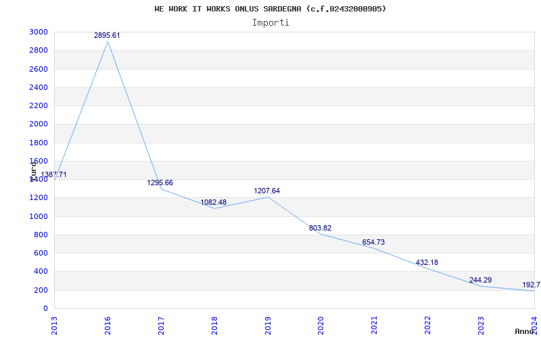
Task: Click the 2013 x-axis year label
Action: [54, 325]
